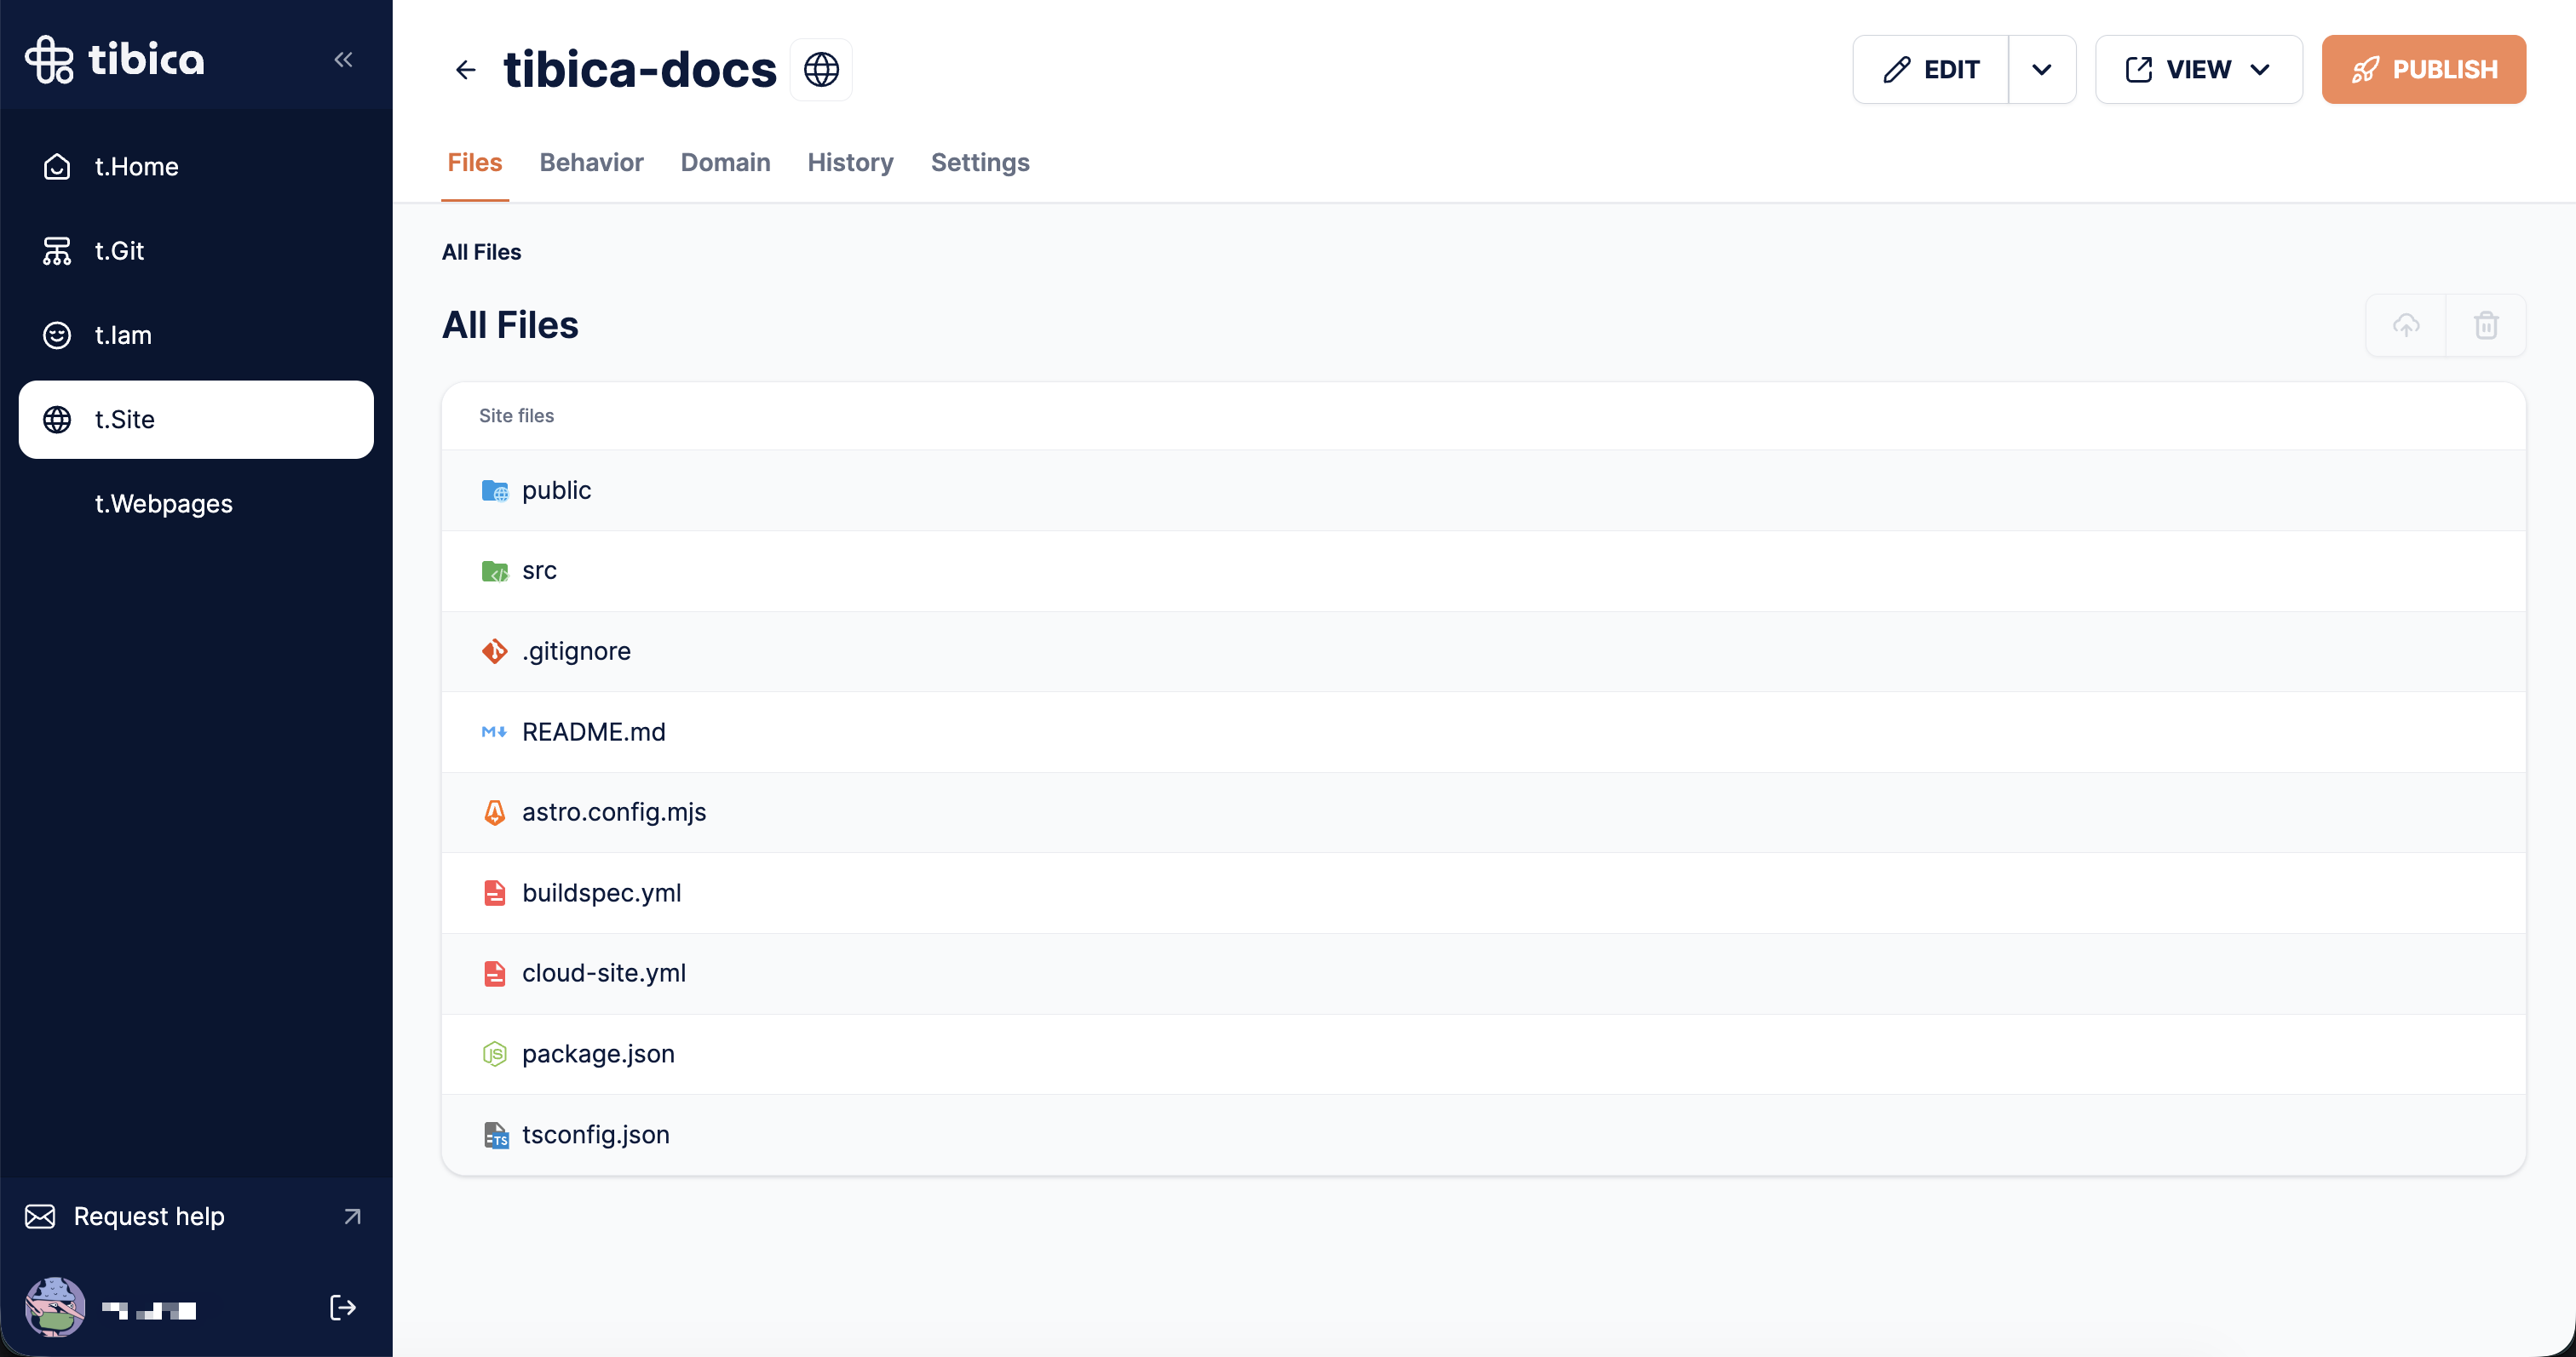Open t.Iam from the sidebar
Image resolution: width=2576 pixels, height=1357 pixels.
[x=123, y=335]
